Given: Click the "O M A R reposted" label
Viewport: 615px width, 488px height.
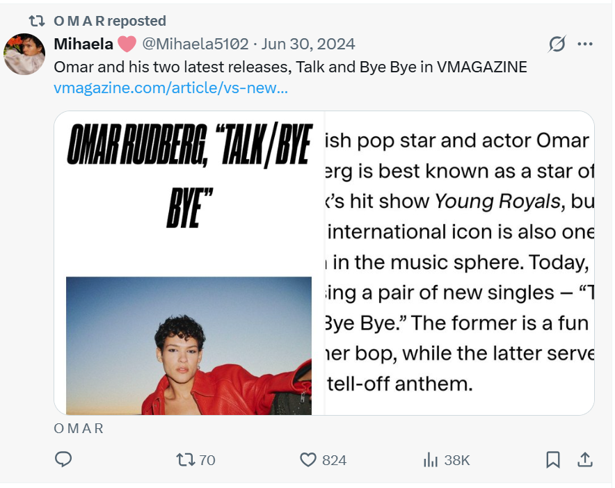Looking at the screenshot, I should pos(110,21).
